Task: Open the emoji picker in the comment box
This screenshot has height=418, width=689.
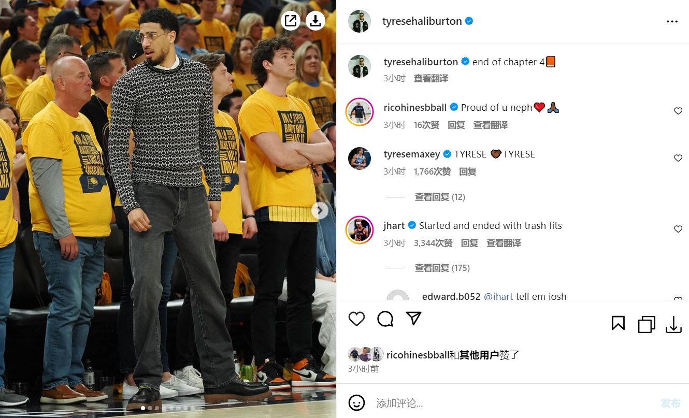Action: tap(356, 403)
